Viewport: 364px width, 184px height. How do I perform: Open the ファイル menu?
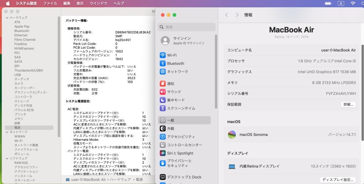50,3
